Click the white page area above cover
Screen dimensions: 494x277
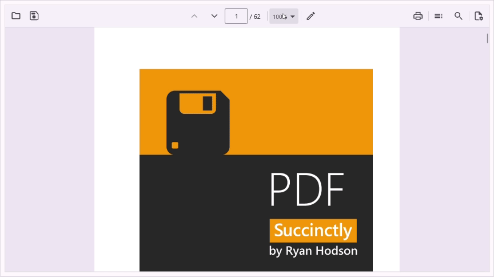[x=246, y=48]
